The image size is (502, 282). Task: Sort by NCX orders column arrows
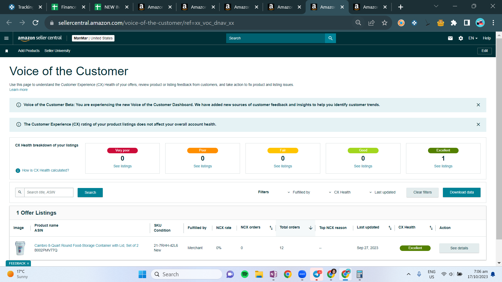[271, 228]
